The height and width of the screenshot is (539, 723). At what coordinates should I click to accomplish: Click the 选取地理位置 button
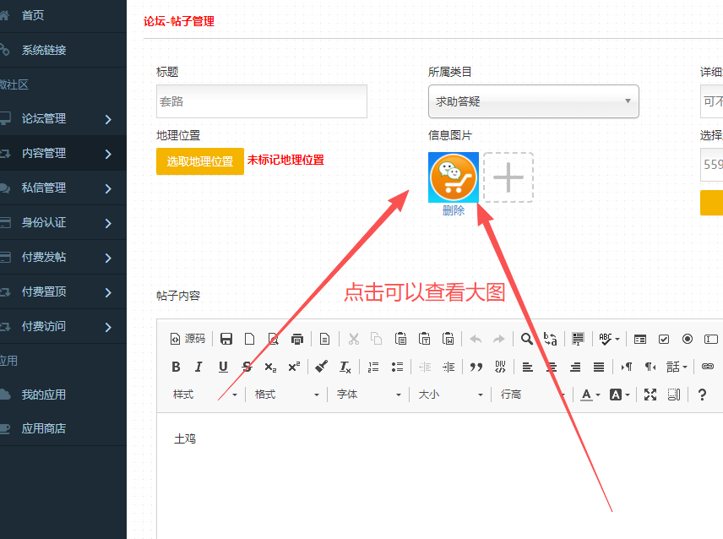tap(199, 161)
